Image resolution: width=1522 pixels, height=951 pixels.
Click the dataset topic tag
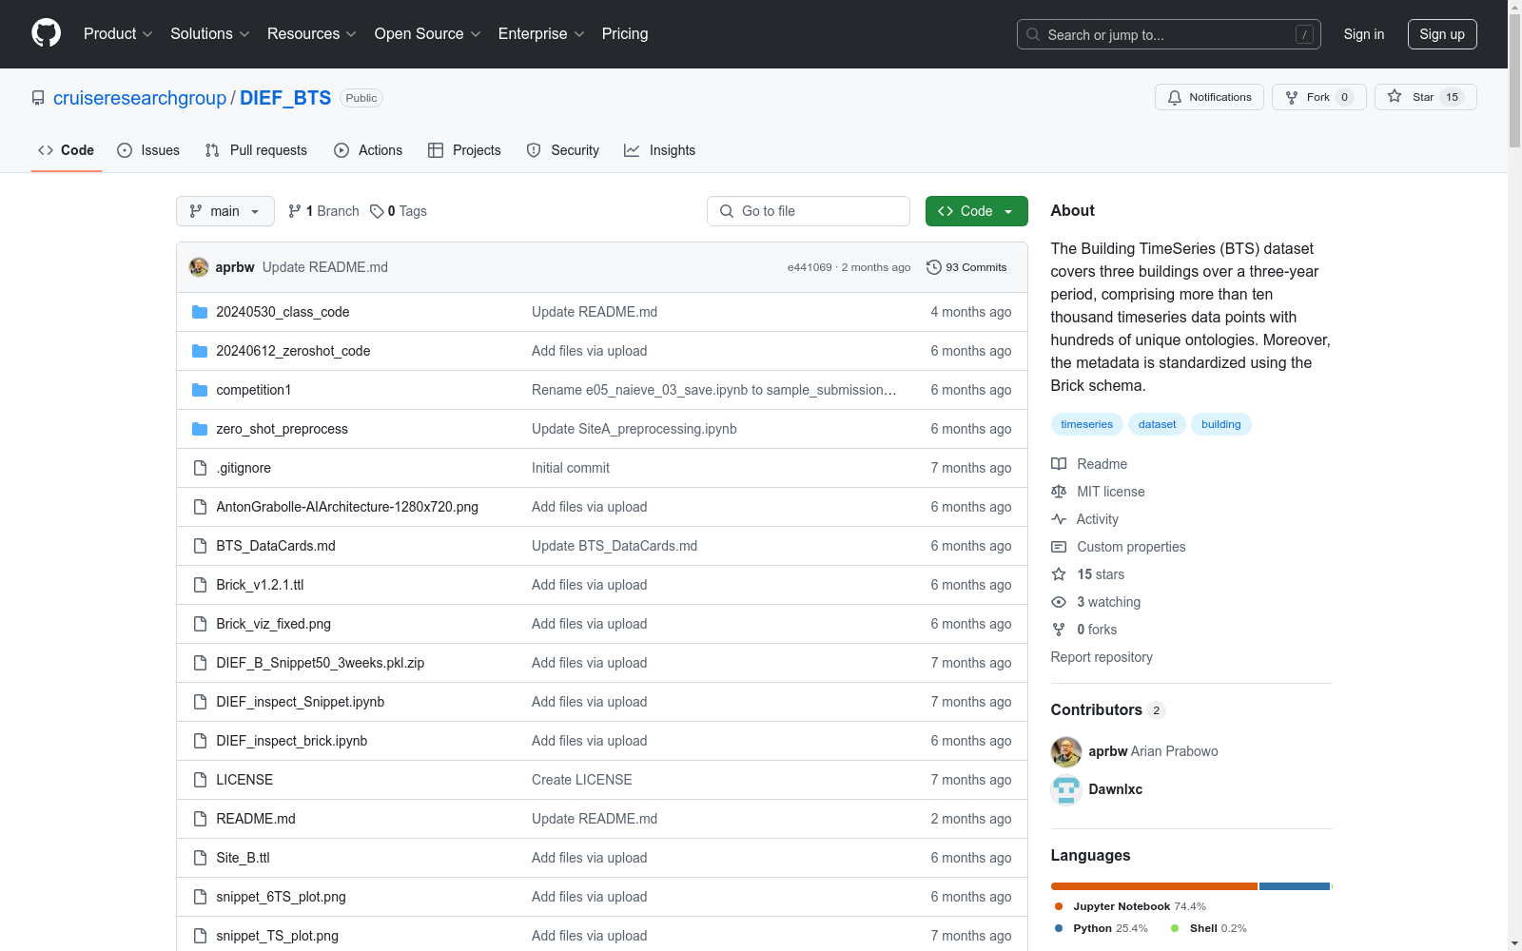[1157, 424]
